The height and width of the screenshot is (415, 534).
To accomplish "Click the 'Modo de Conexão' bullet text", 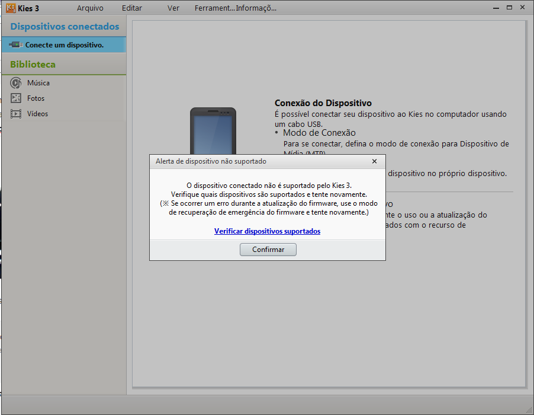I will pos(319,133).
